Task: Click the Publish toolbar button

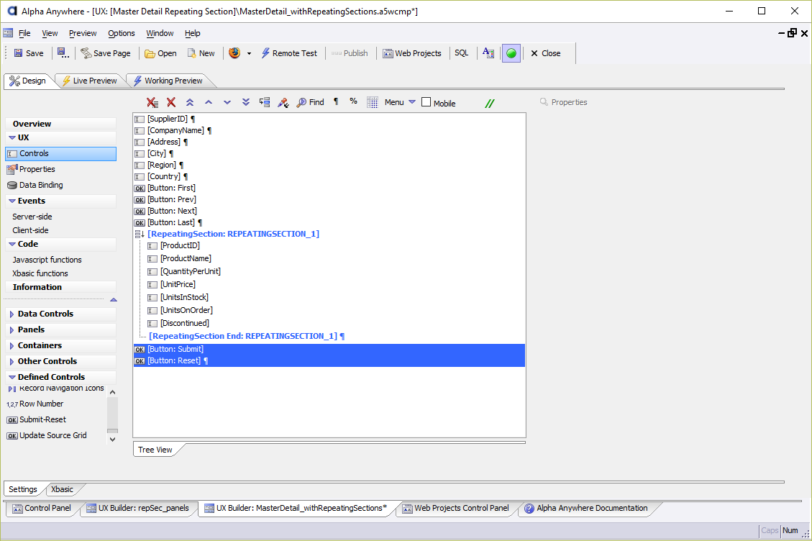Action: pos(350,53)
